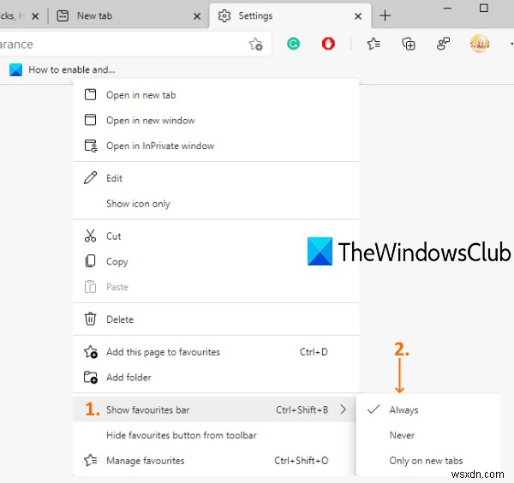The image size is (514, 483).
Task: Click the Show favourites bar submenu arrow
Action: tap(343, 409)
